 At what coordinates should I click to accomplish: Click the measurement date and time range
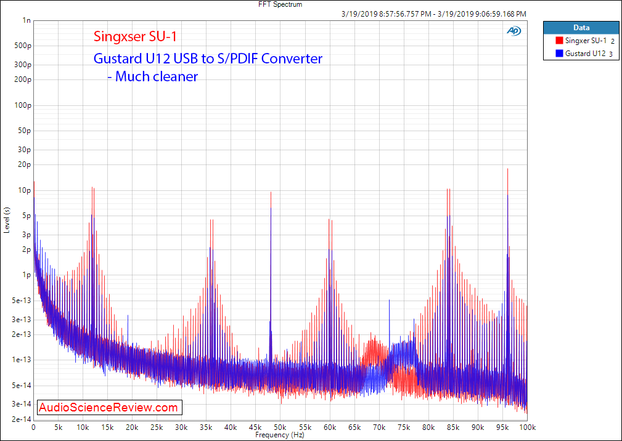click(x=433, y=14)
